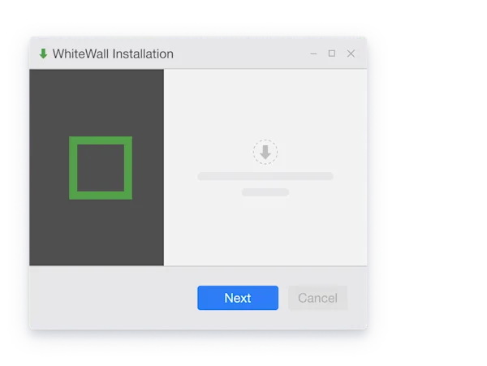Click inside the green square's dark center

[x=101, y=168]
